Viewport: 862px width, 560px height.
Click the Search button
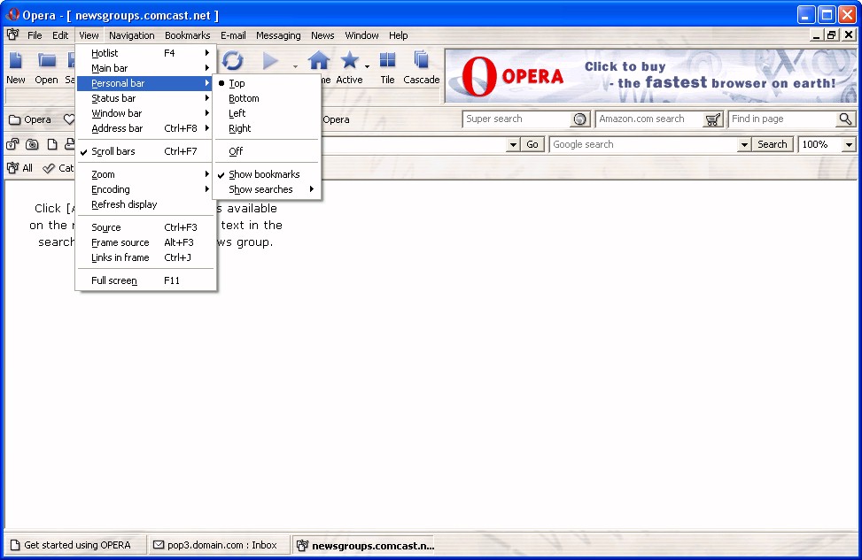772,144
